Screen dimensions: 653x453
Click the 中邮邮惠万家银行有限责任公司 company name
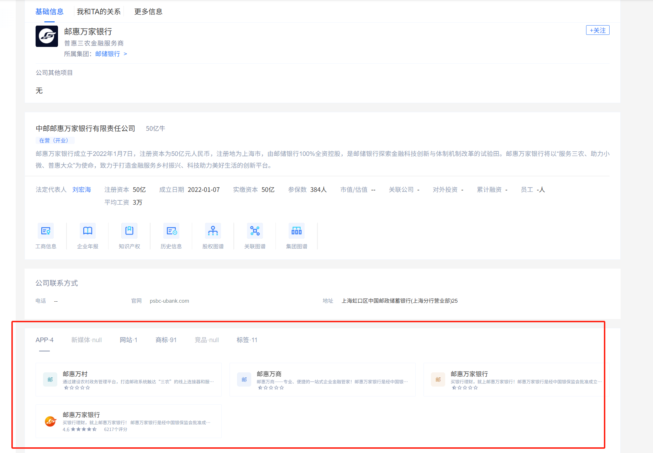click(x=85, y=129)
